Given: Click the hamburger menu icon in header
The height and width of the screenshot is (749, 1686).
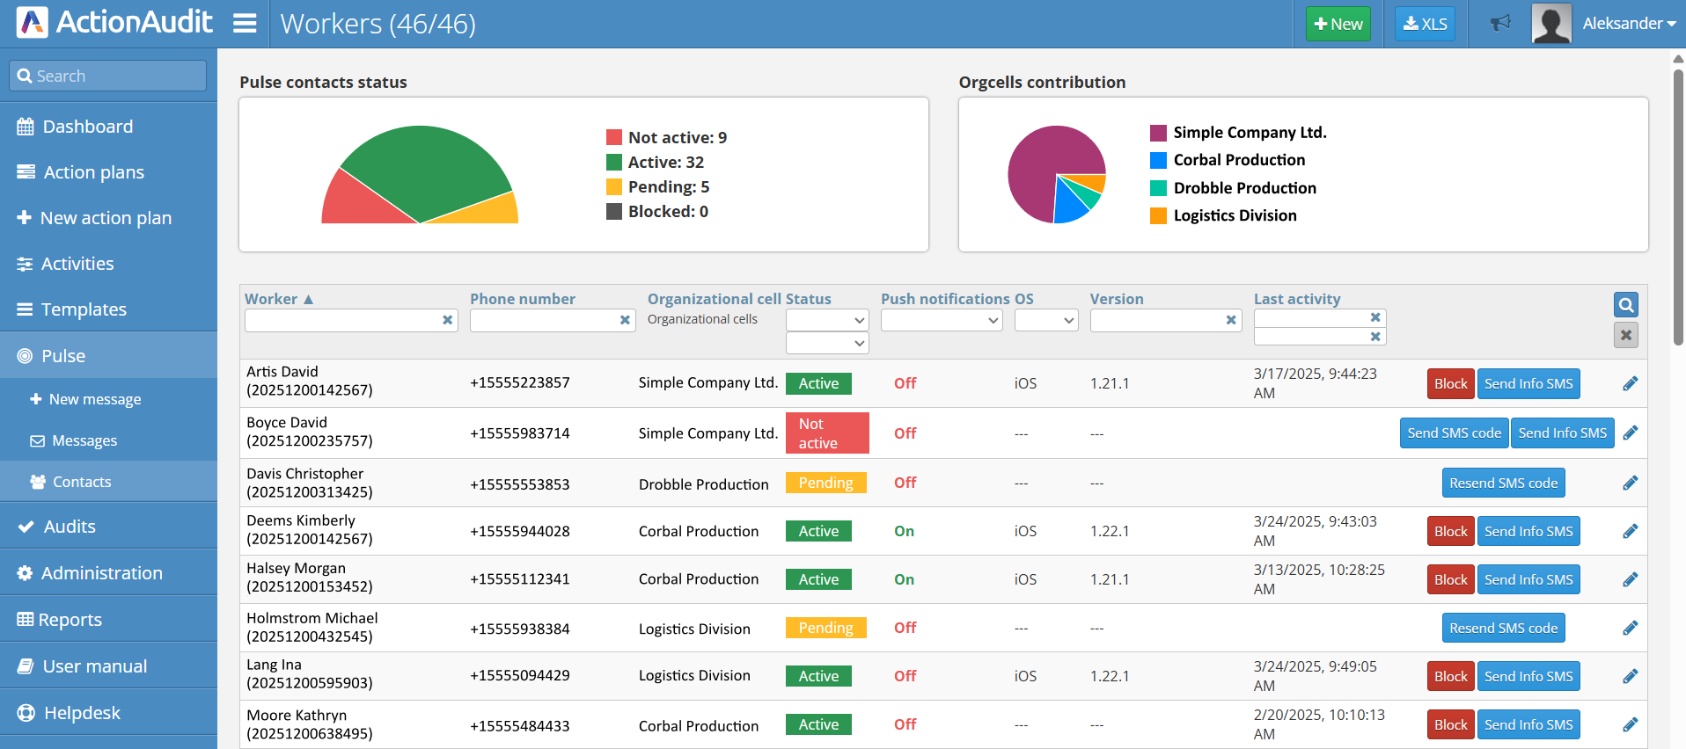Looking at the screenshot, I should click(245, 24).
